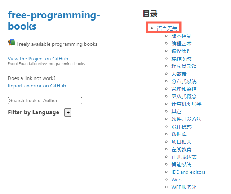Open the 数据库 link

[179, 134]
